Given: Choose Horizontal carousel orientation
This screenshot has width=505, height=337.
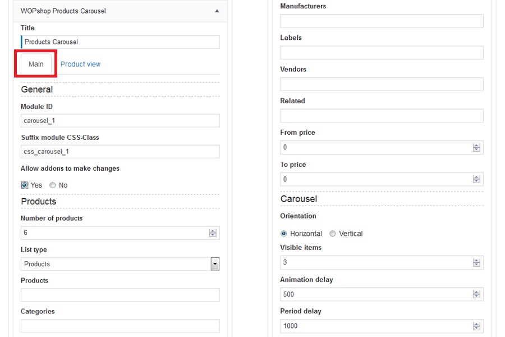Looking at the screenshot, I should [284, 234].
